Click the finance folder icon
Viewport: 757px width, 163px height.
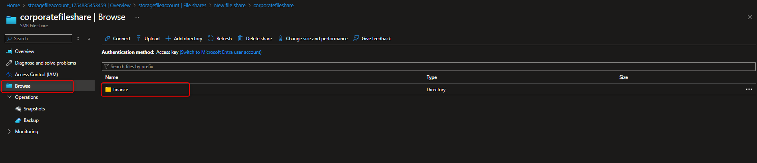108,90
